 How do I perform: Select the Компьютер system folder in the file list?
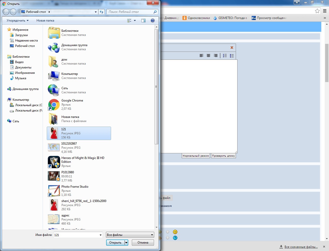tap(79, 76)
